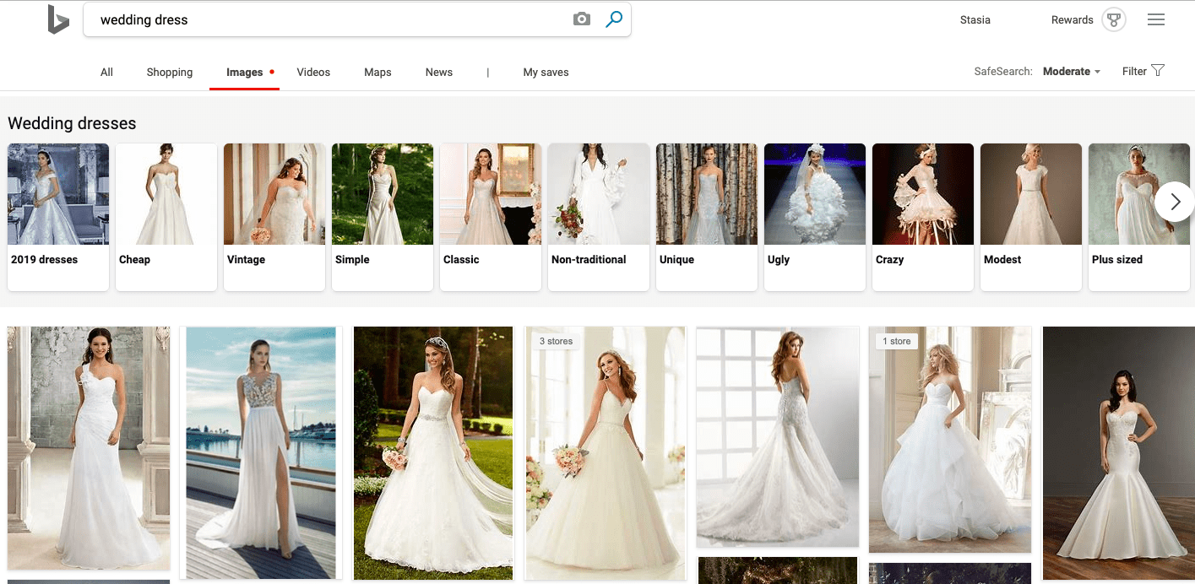Select the Vintage suggestion card
Viewport: 1195px width, 584px height.
(274, 217)
